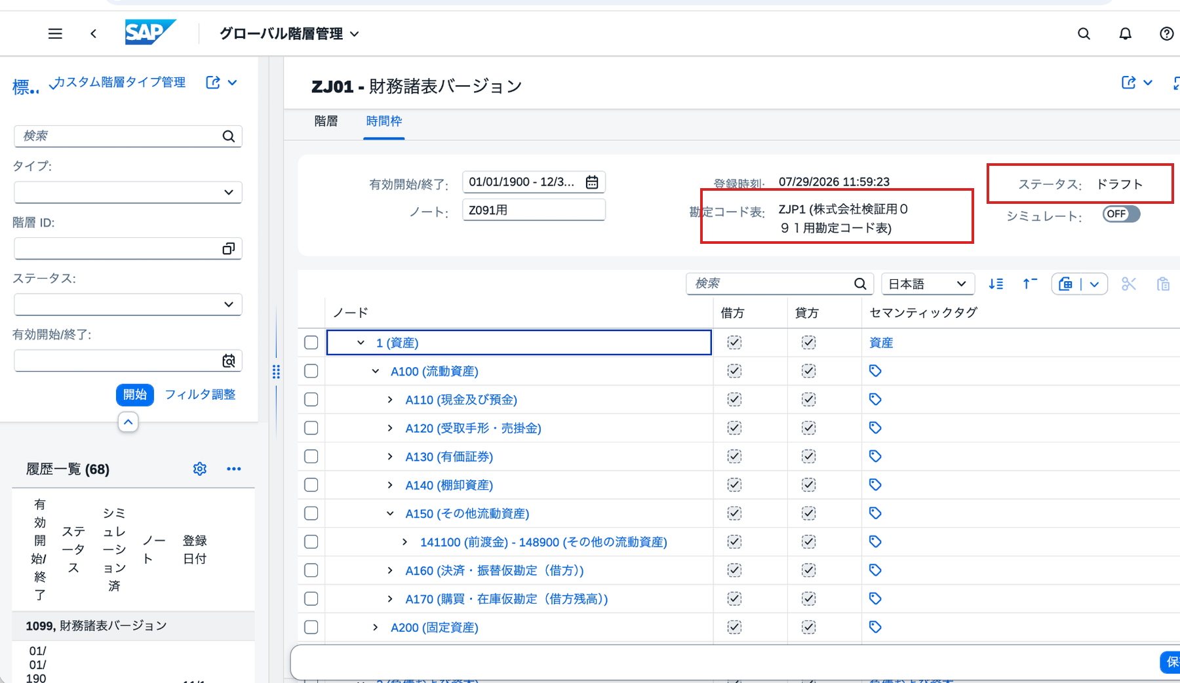The width and height of the screenshot is (1180, 683).
Task: Expand the A200 (固定資産) node
Action: click(375, 627)
